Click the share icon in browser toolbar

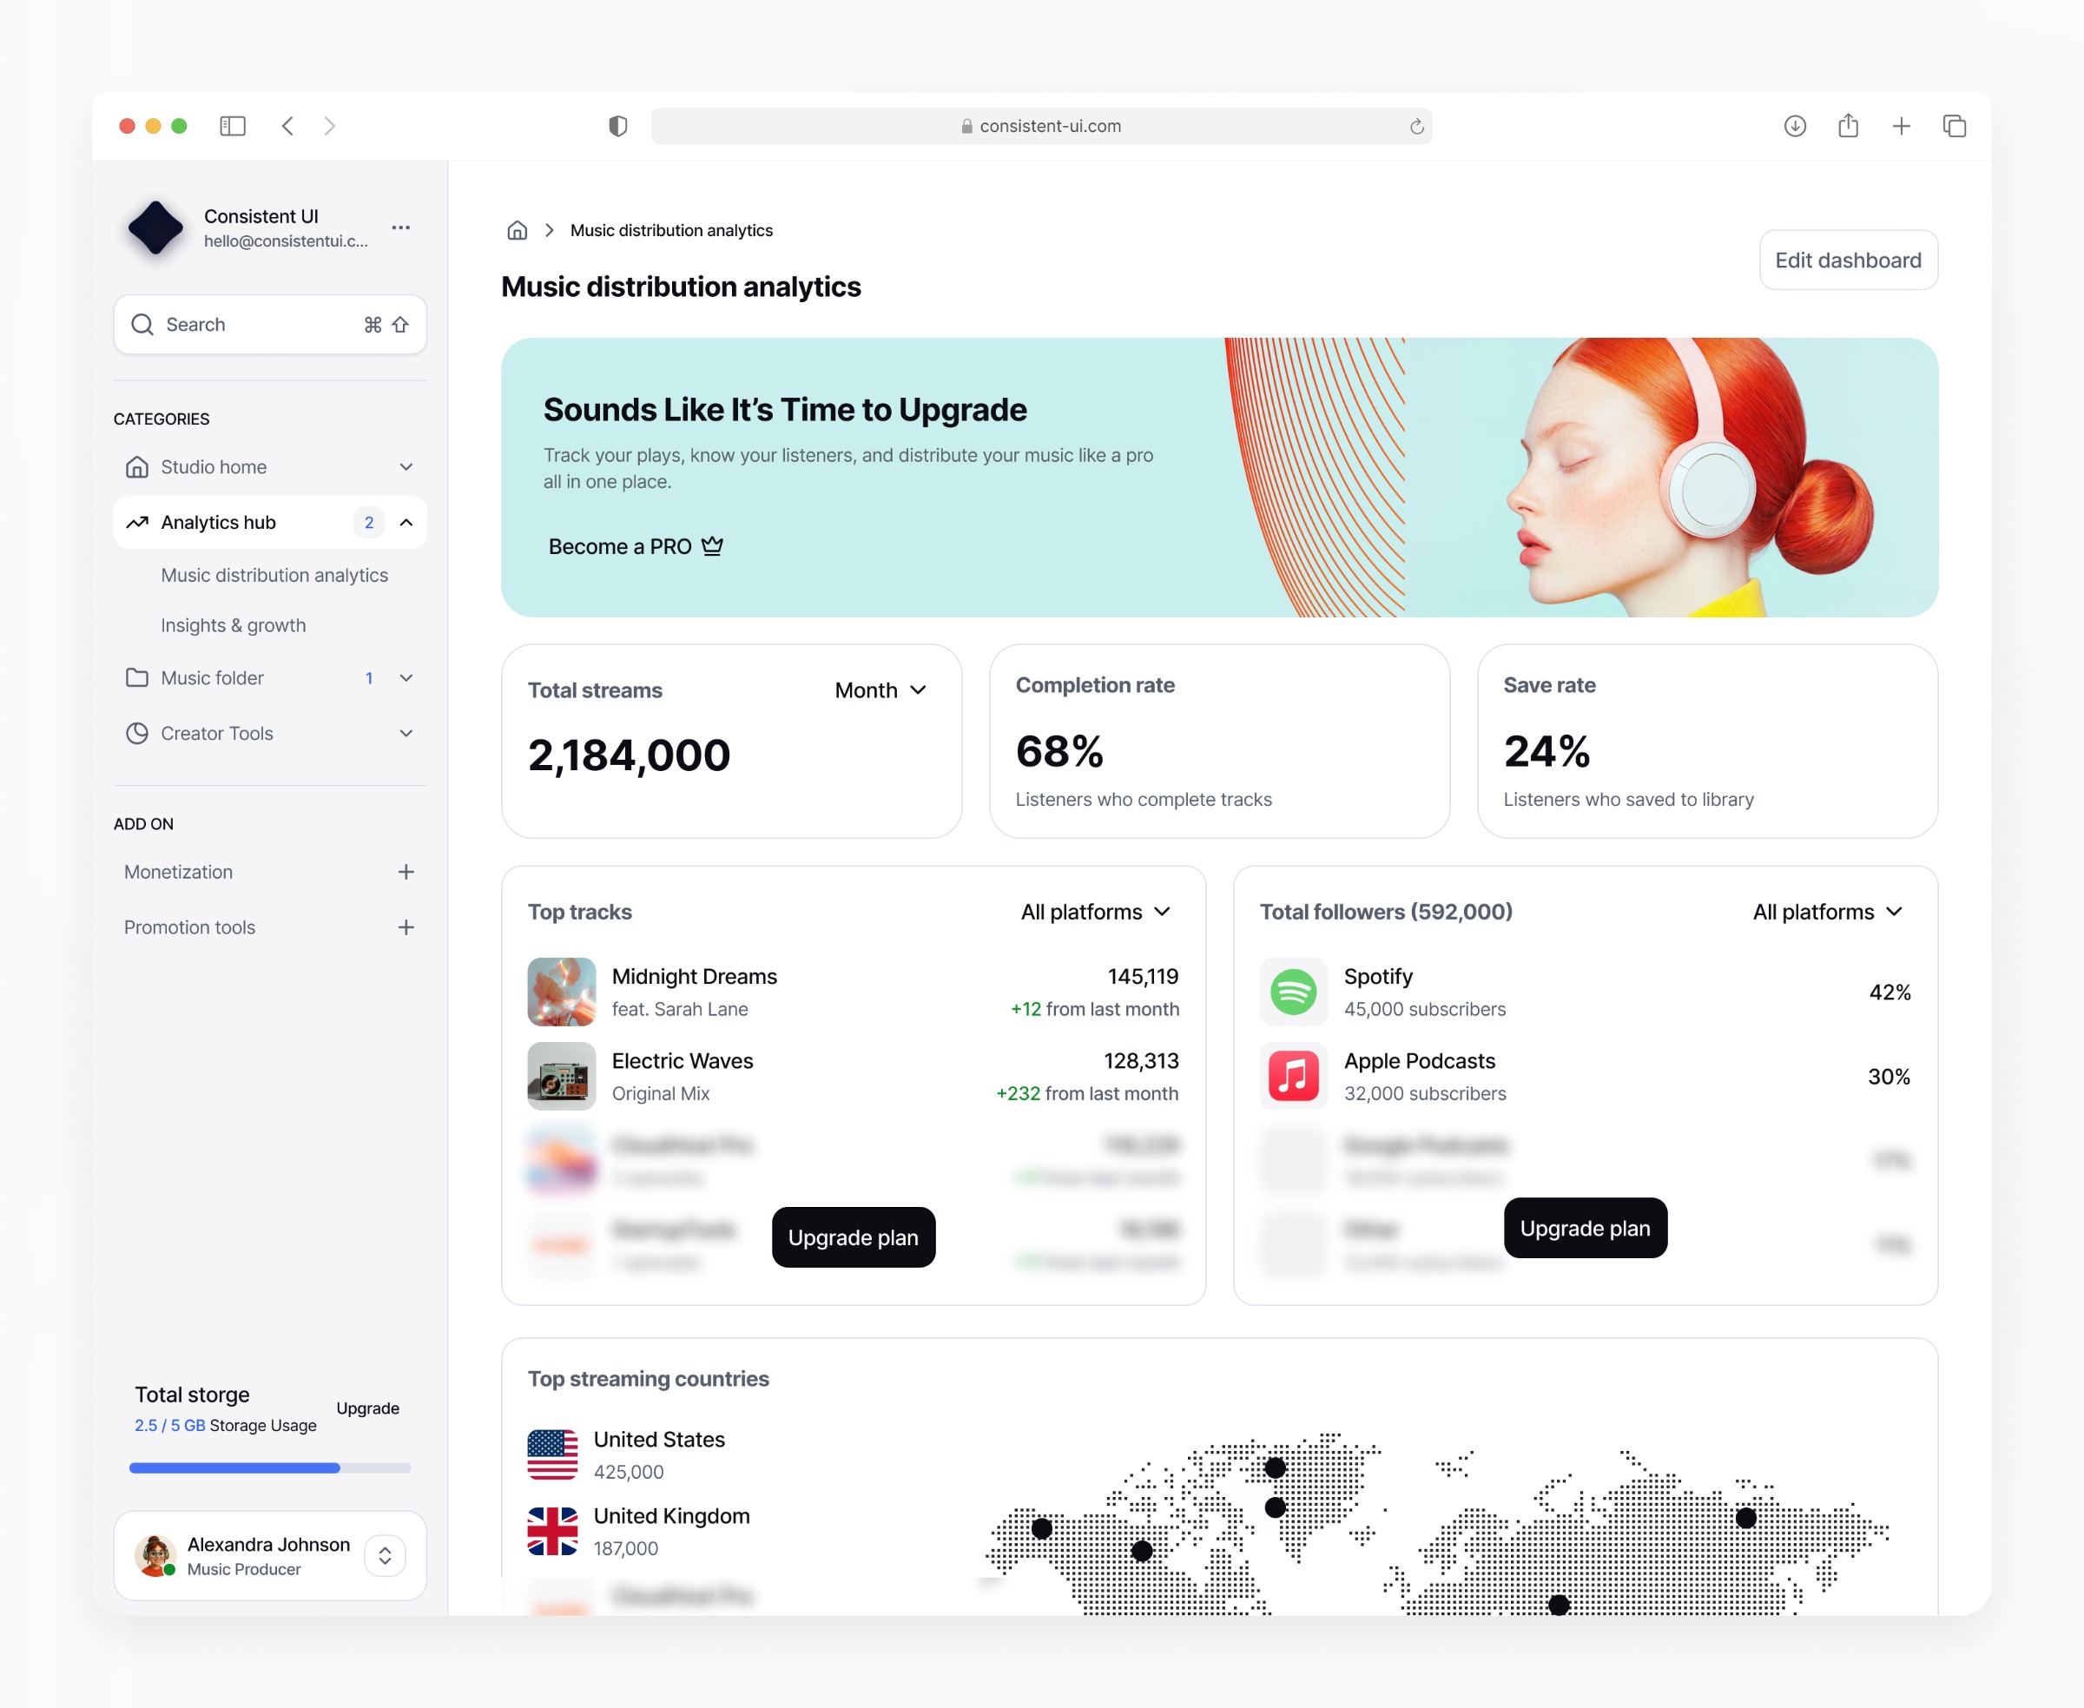tap(1848, 126)
